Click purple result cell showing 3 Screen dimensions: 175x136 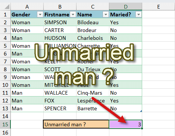tap(125, 124)
